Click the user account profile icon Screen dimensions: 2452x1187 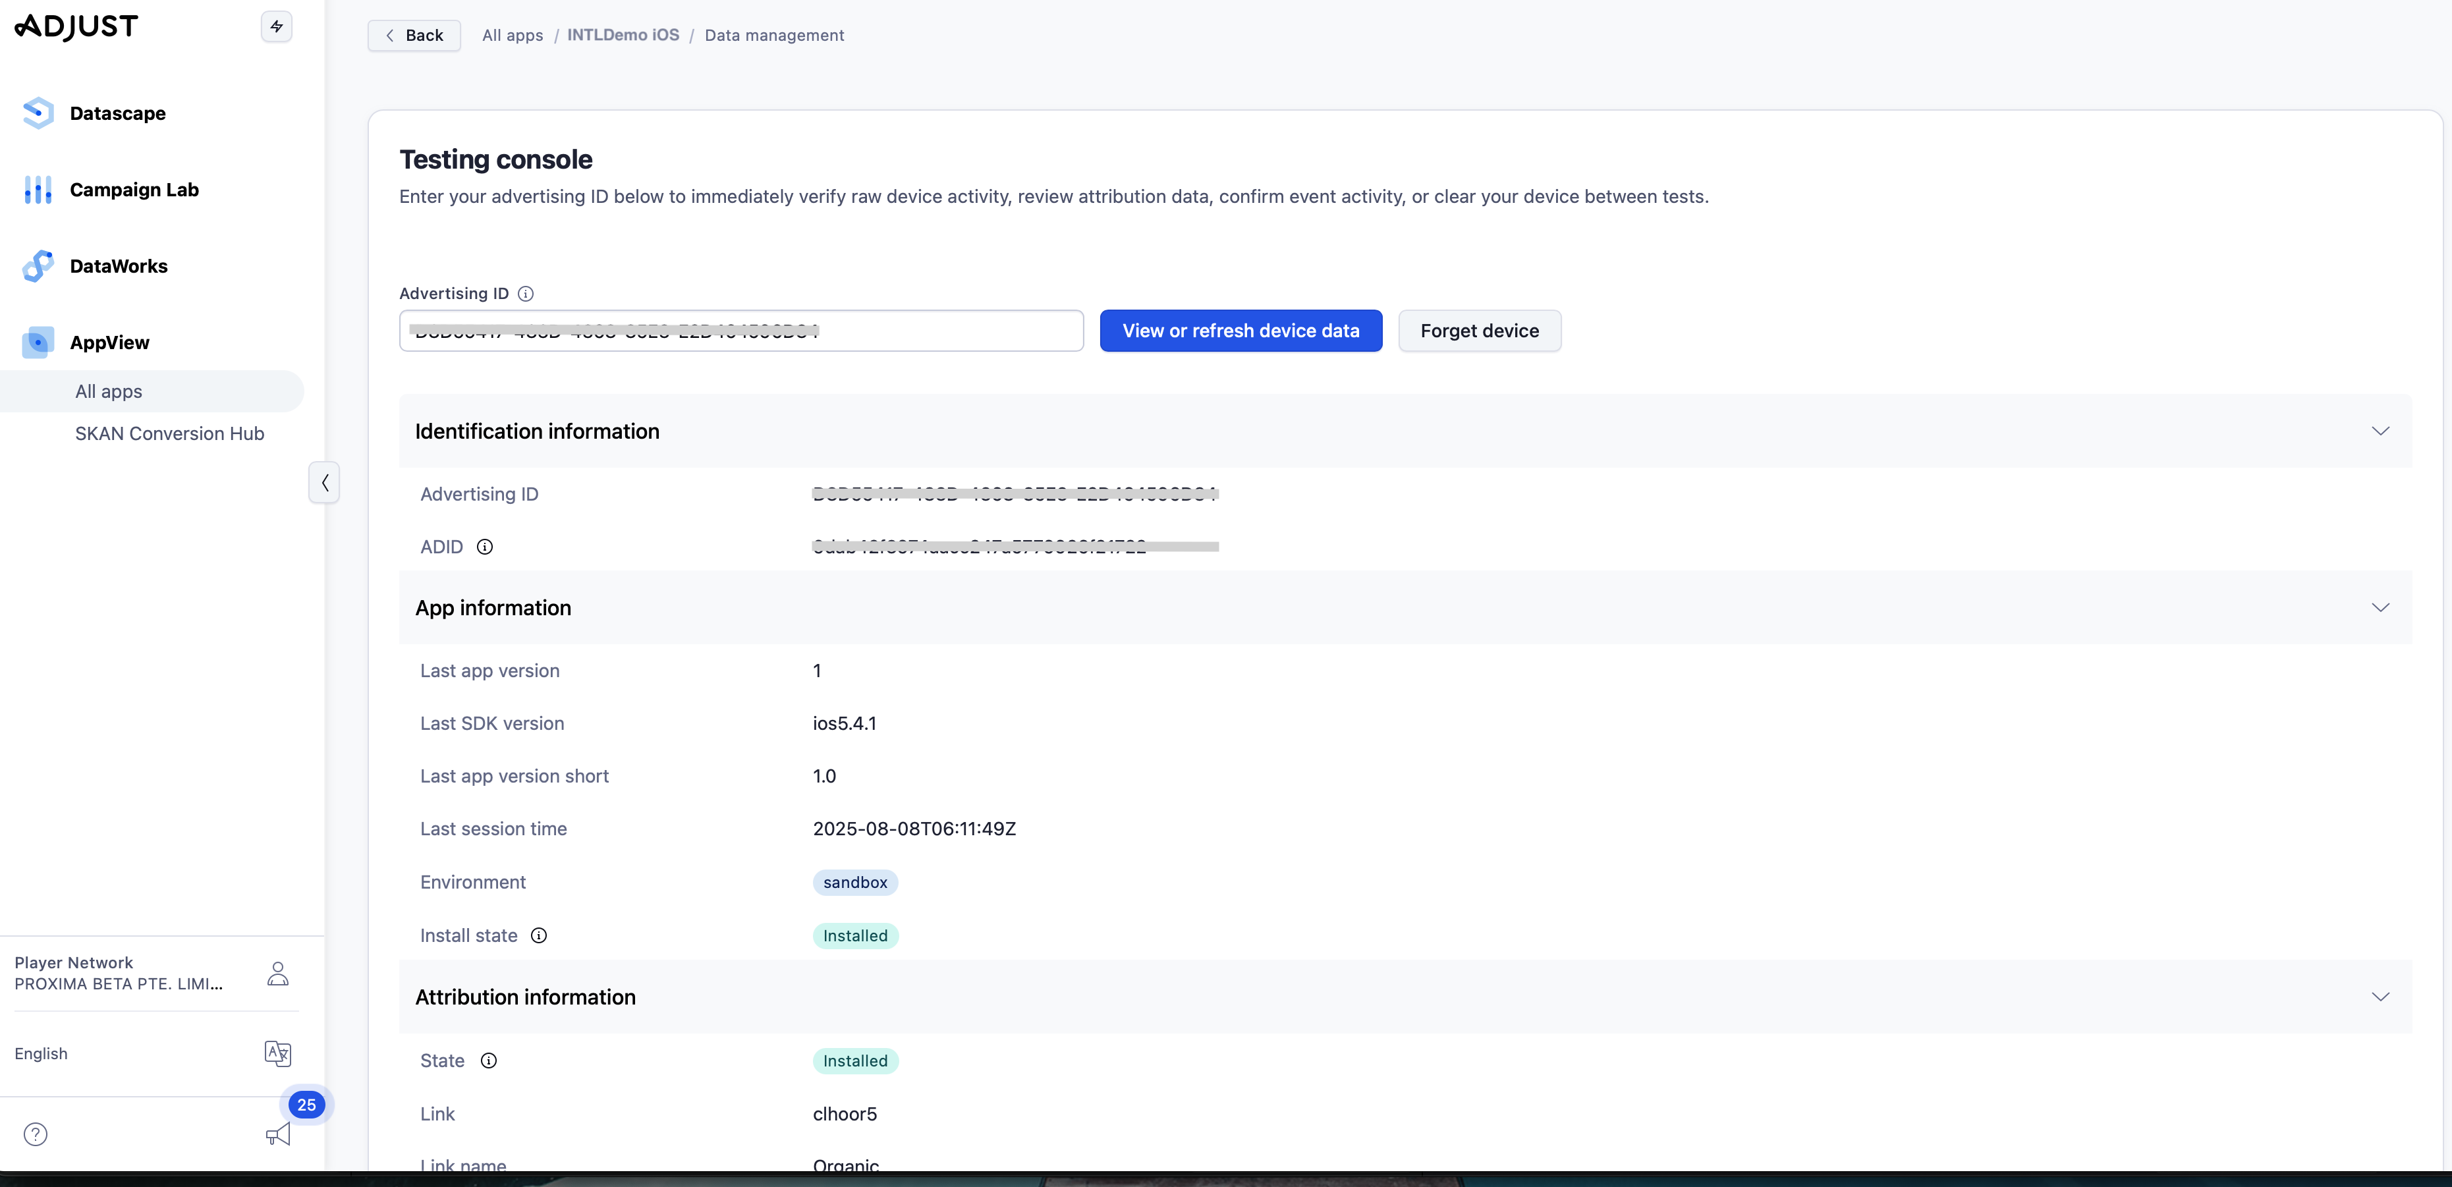pyautogui.click(x=277, y=973)
